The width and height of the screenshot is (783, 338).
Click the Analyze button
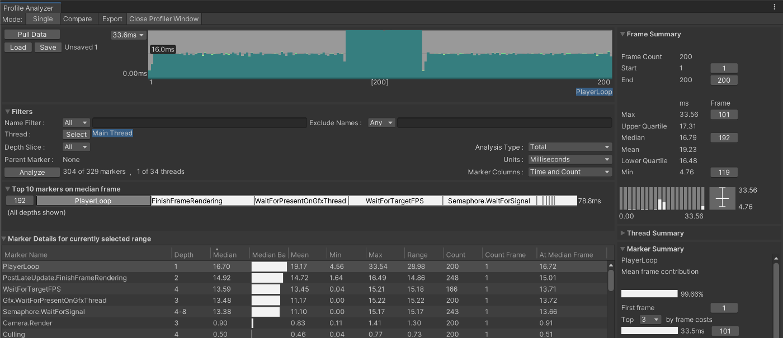[31, 172]
